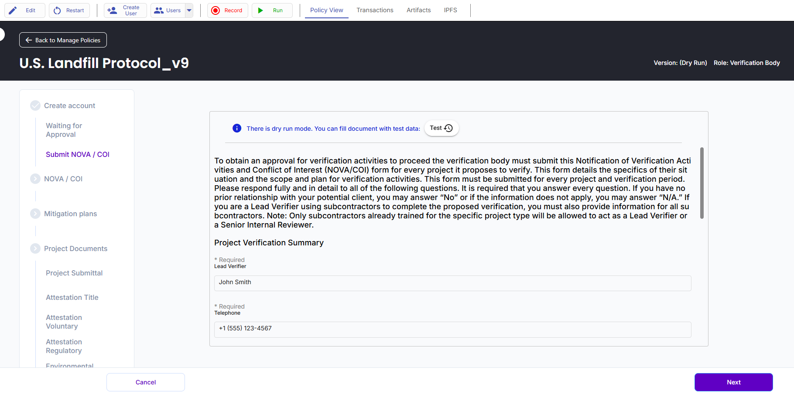Click the Edit pencil icon
The width and height of the screenshot is (794, 394).
pyautogui.click(x=13, y=10)
